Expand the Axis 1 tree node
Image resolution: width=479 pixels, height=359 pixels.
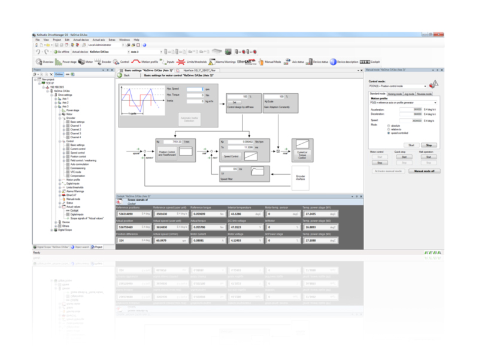point(55,99)
